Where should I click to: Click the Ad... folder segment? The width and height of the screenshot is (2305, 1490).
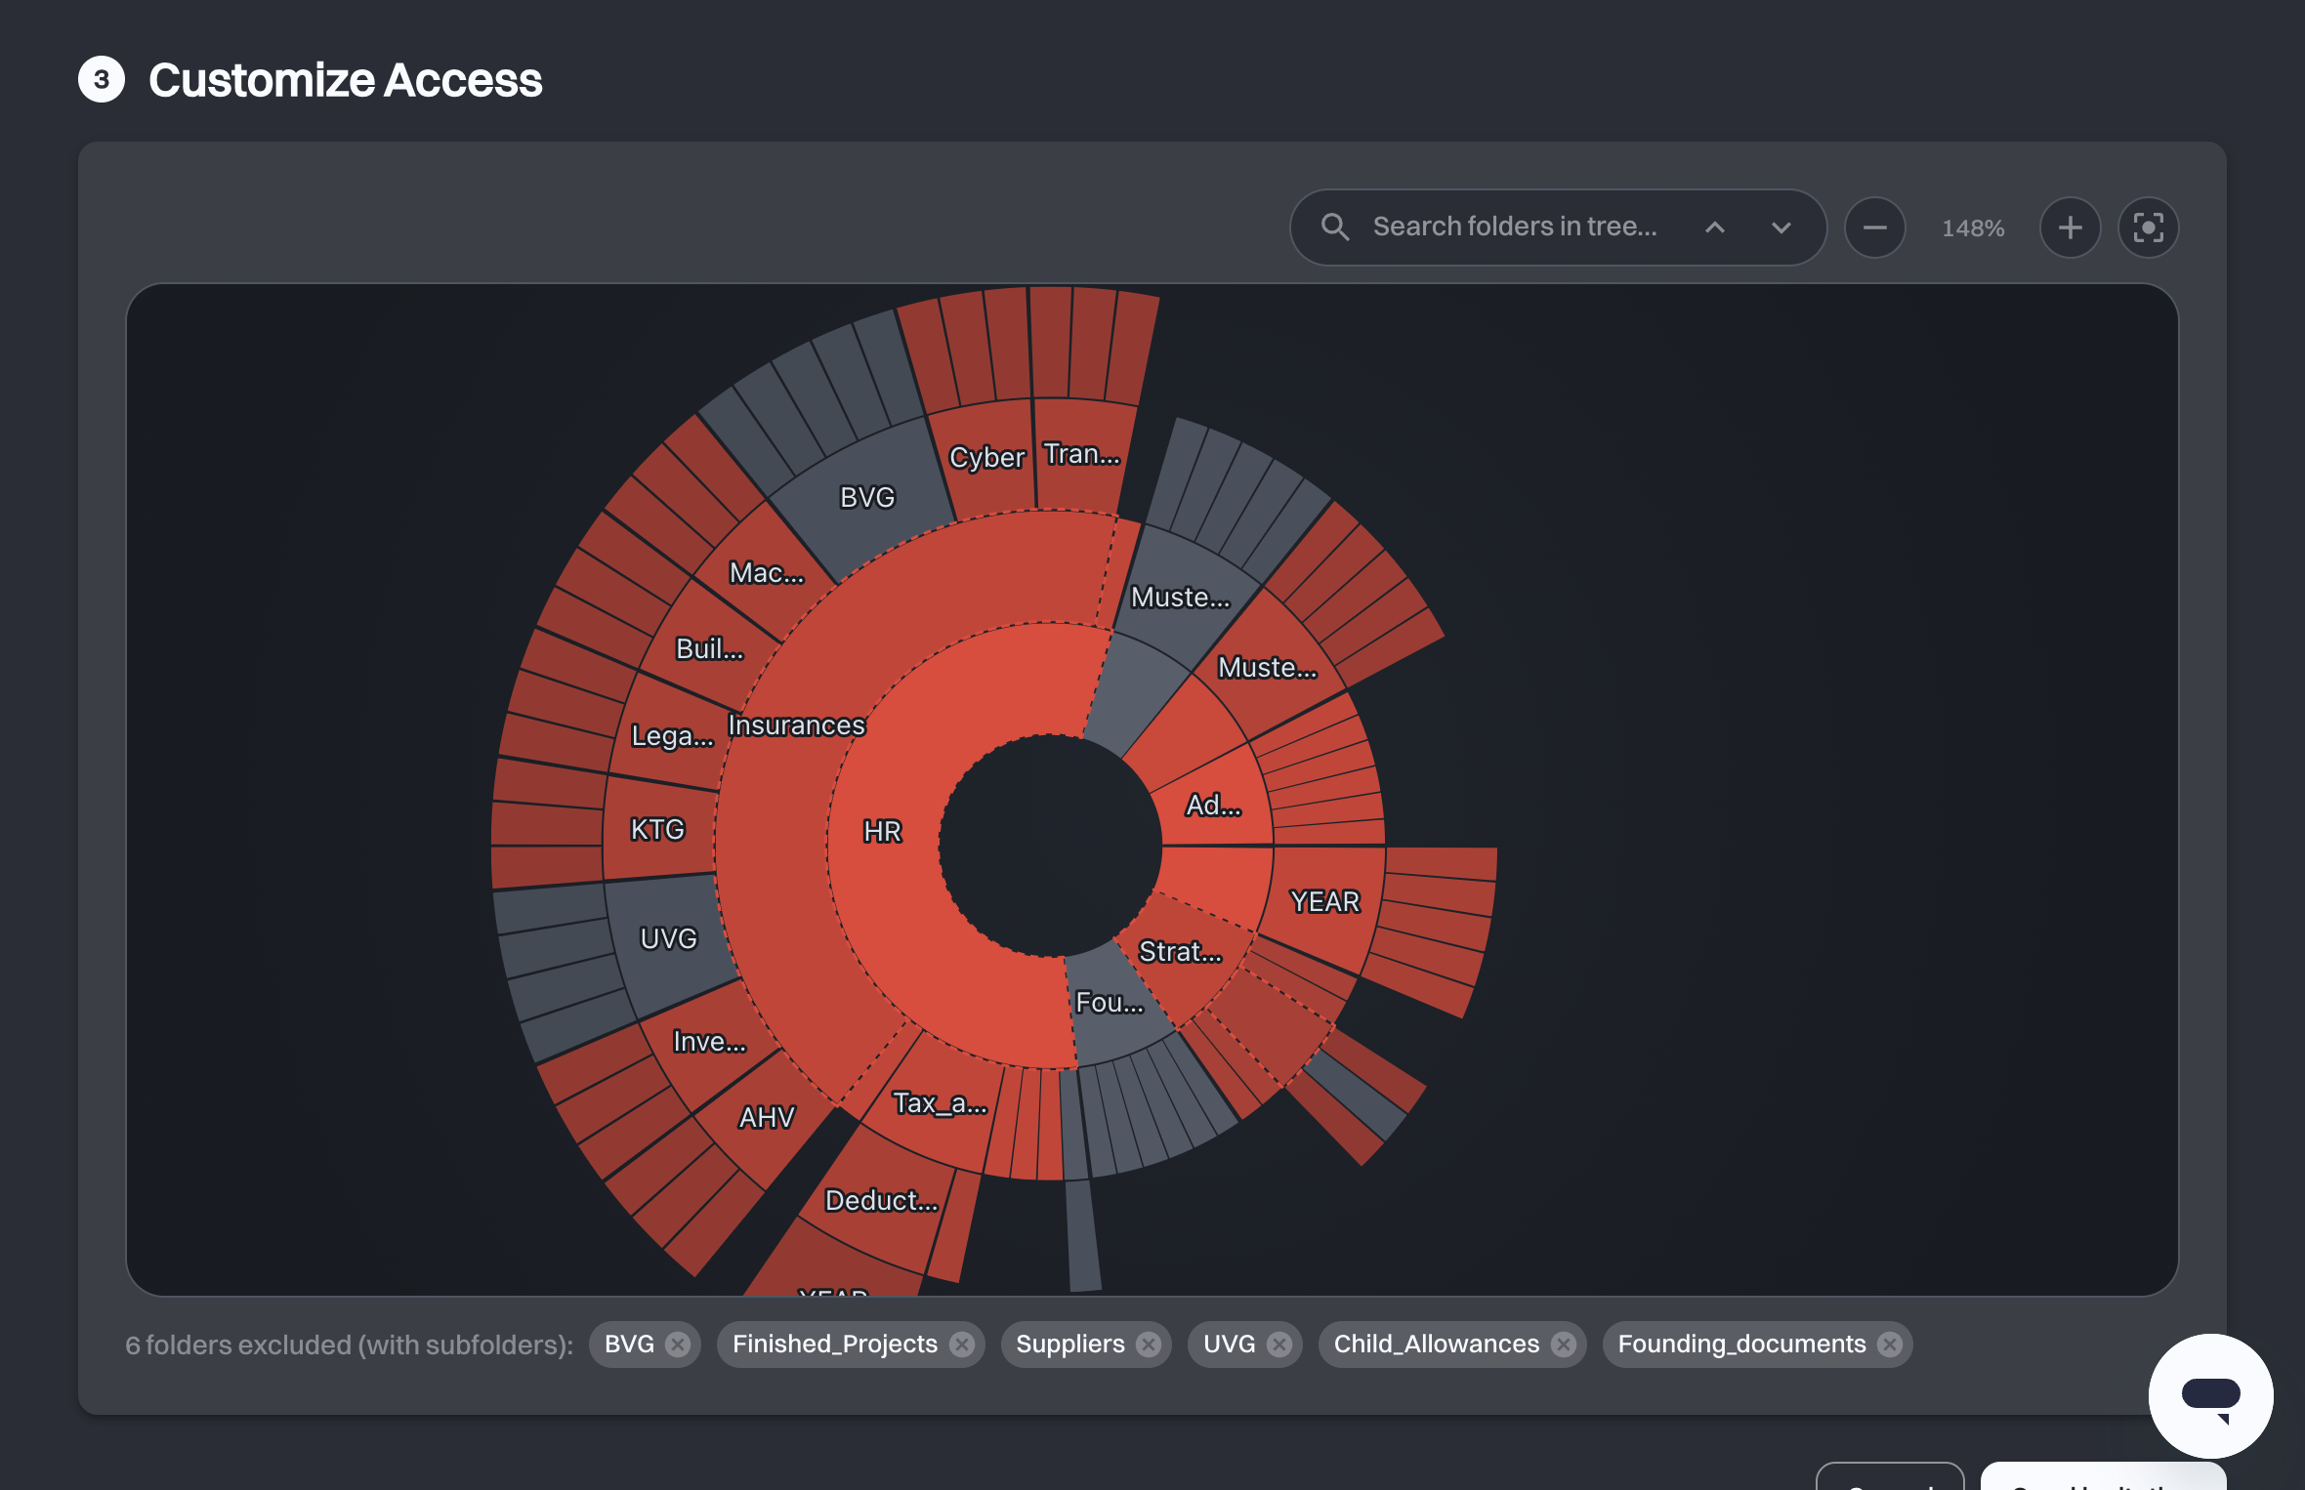pyautogui.click(x=1213, y=806)
